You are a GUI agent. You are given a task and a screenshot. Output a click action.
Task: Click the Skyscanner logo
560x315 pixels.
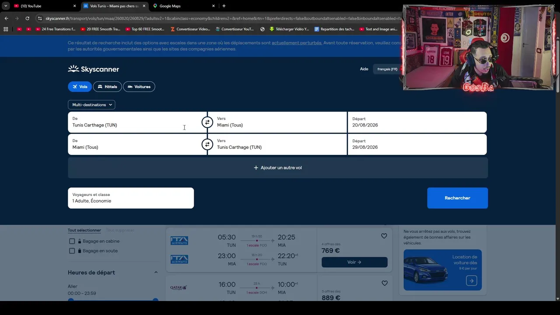(x=93, y=69)
